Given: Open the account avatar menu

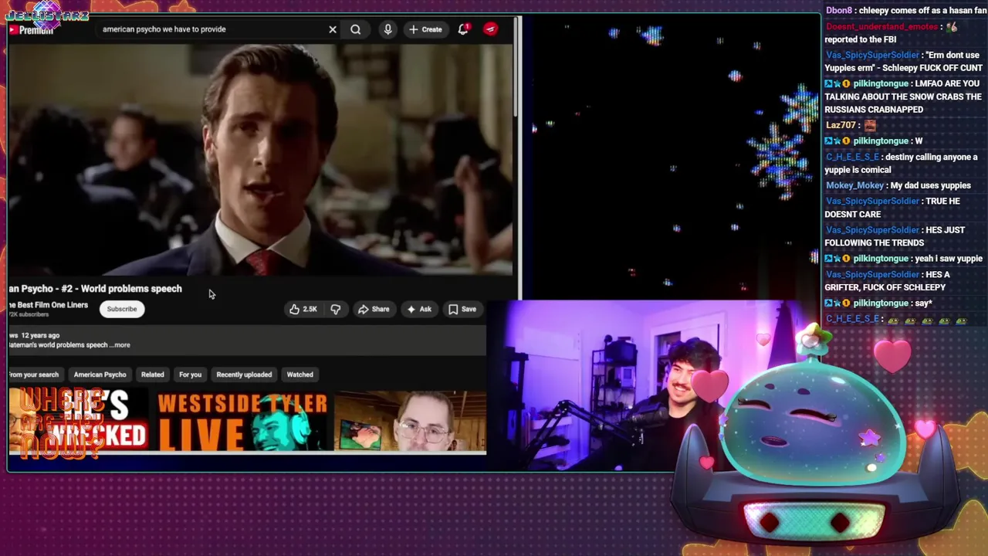Looking at the screenshot, I should (491, 29).
